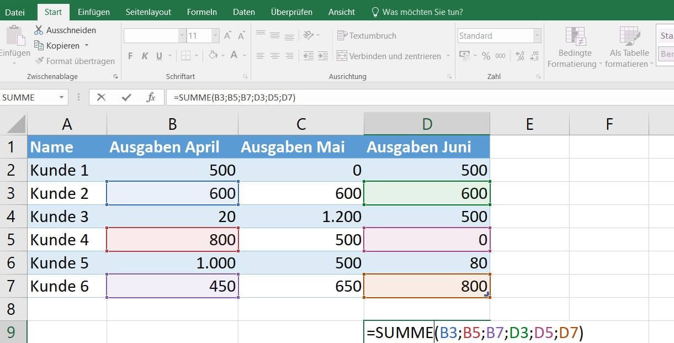Open the Standard number format dropdown
The image size is (674, 343).
[537, 36]
